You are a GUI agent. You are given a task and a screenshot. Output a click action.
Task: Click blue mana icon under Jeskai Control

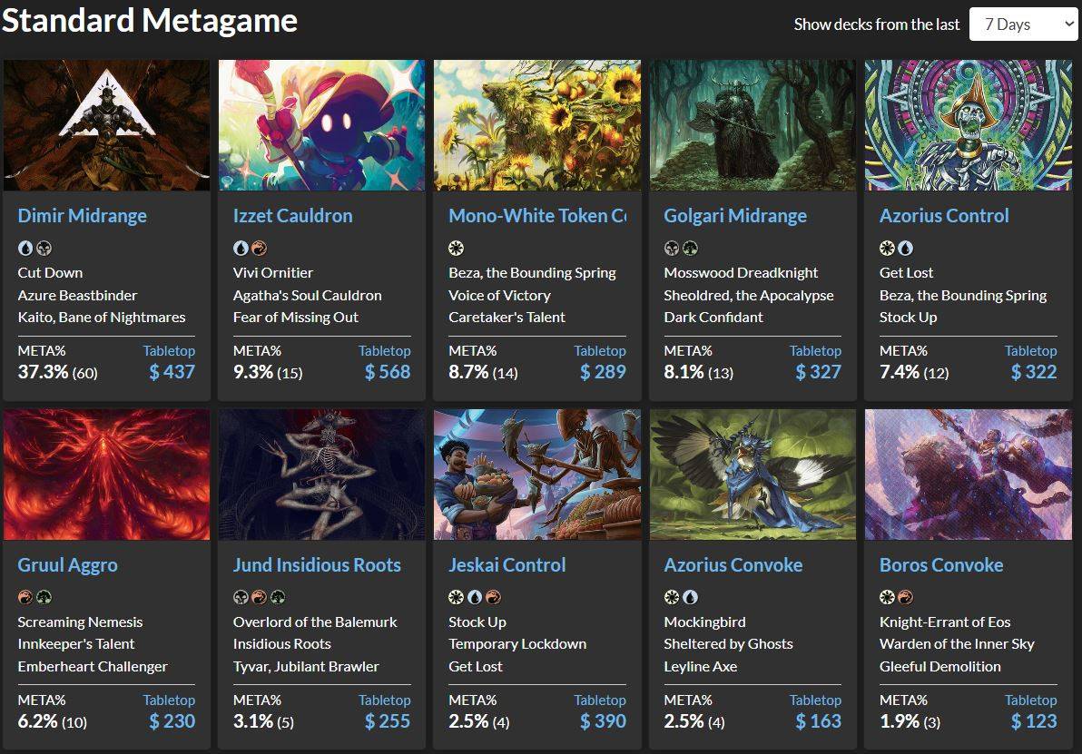(x=474, y=597)
